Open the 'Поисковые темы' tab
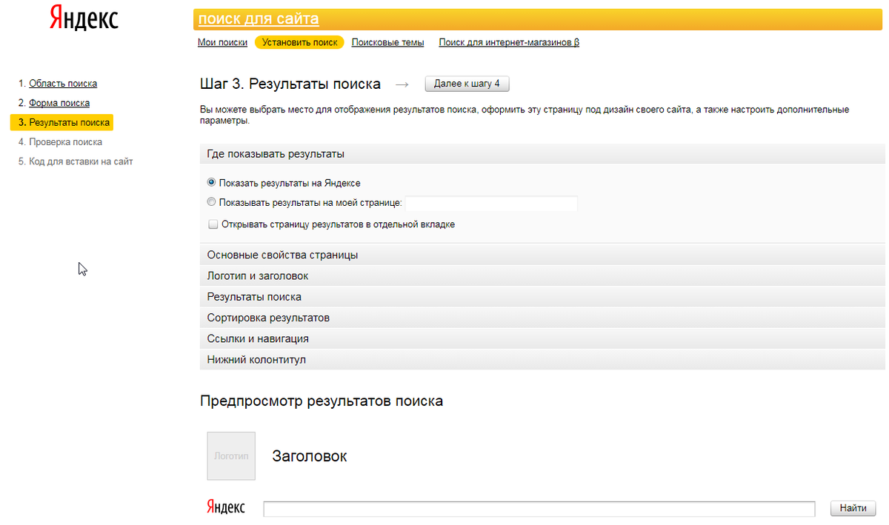 point(388,42)
